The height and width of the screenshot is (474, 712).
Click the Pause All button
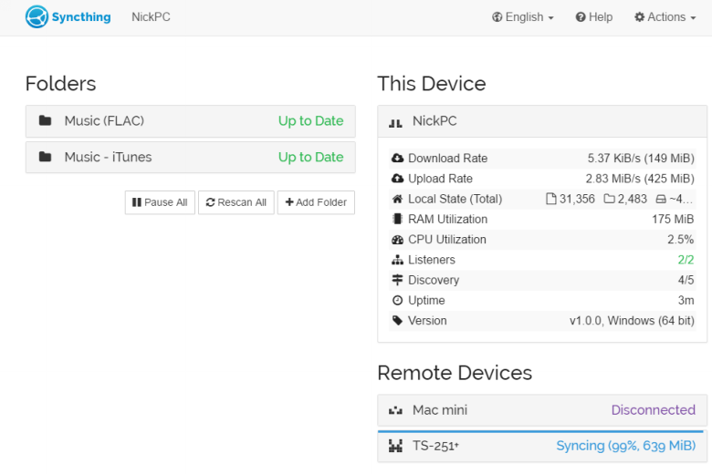[160, 202]
